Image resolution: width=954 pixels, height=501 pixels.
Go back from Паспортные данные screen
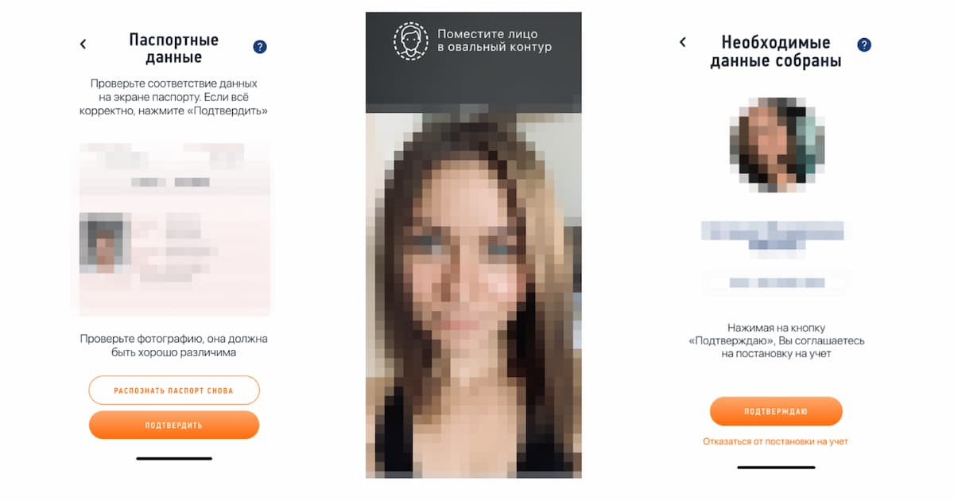(83, 45)
